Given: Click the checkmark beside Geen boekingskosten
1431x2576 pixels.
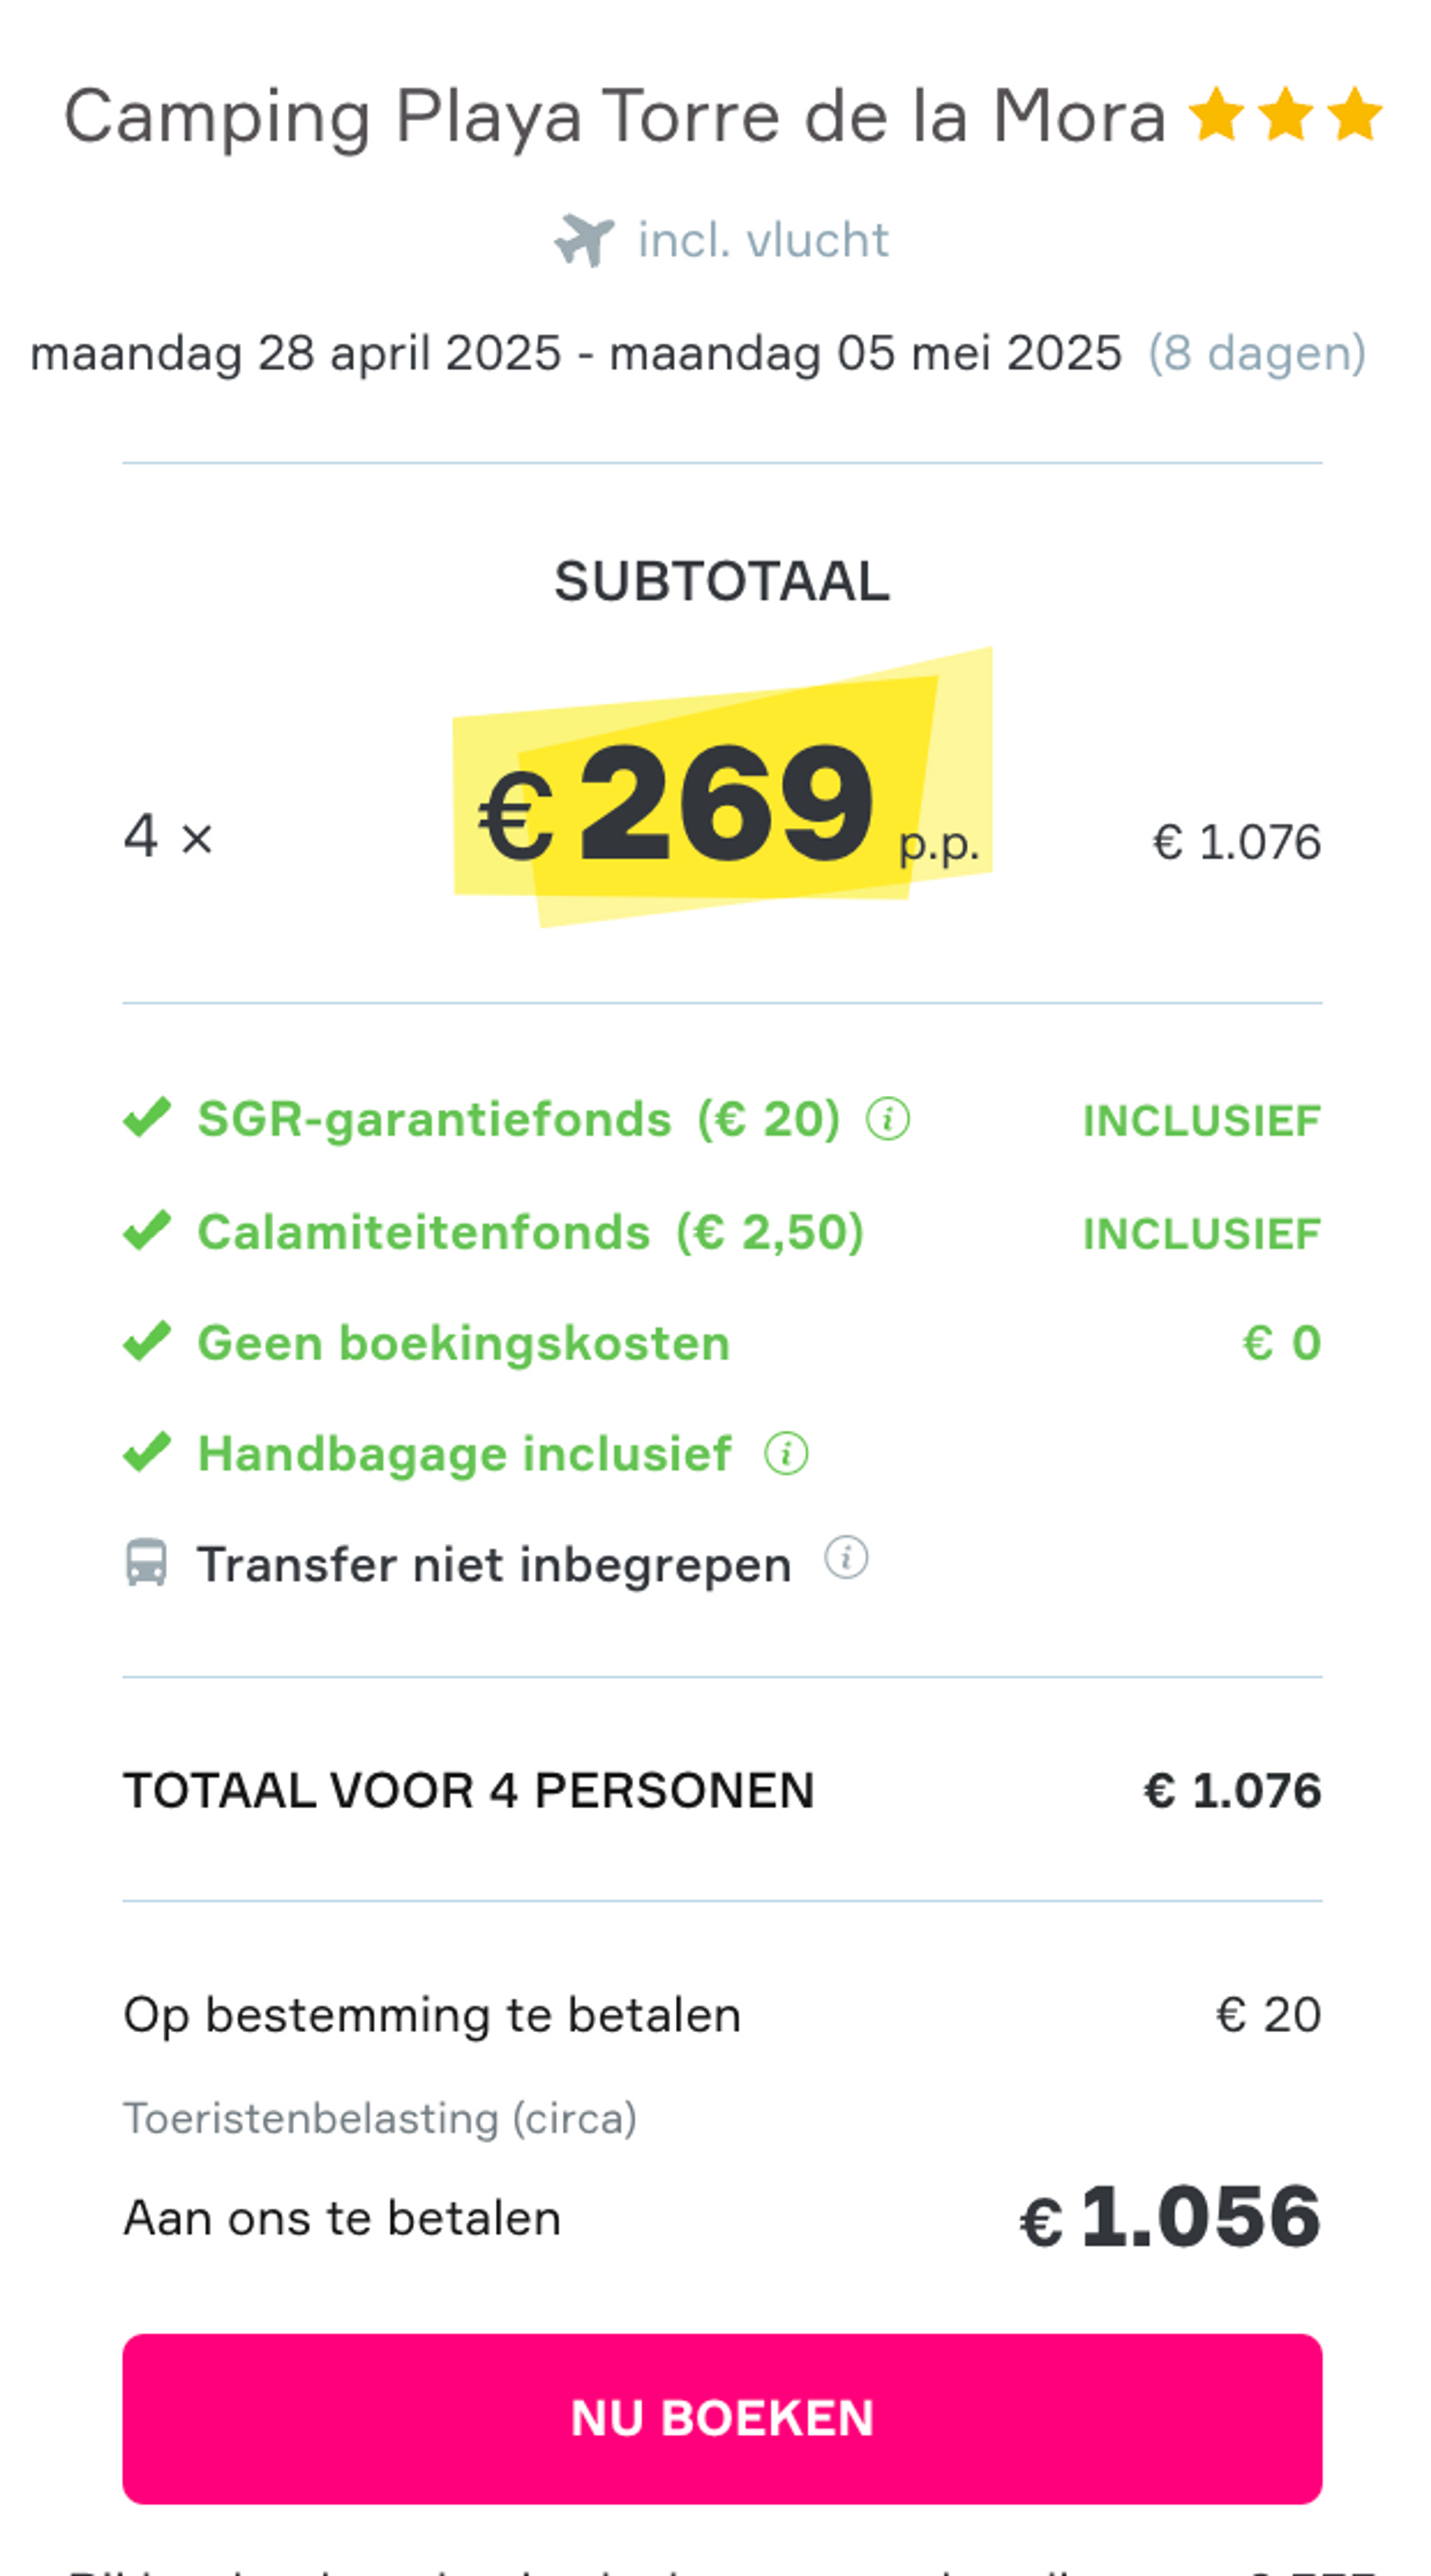Looking at the screenshot, I should coord(147,1342).
